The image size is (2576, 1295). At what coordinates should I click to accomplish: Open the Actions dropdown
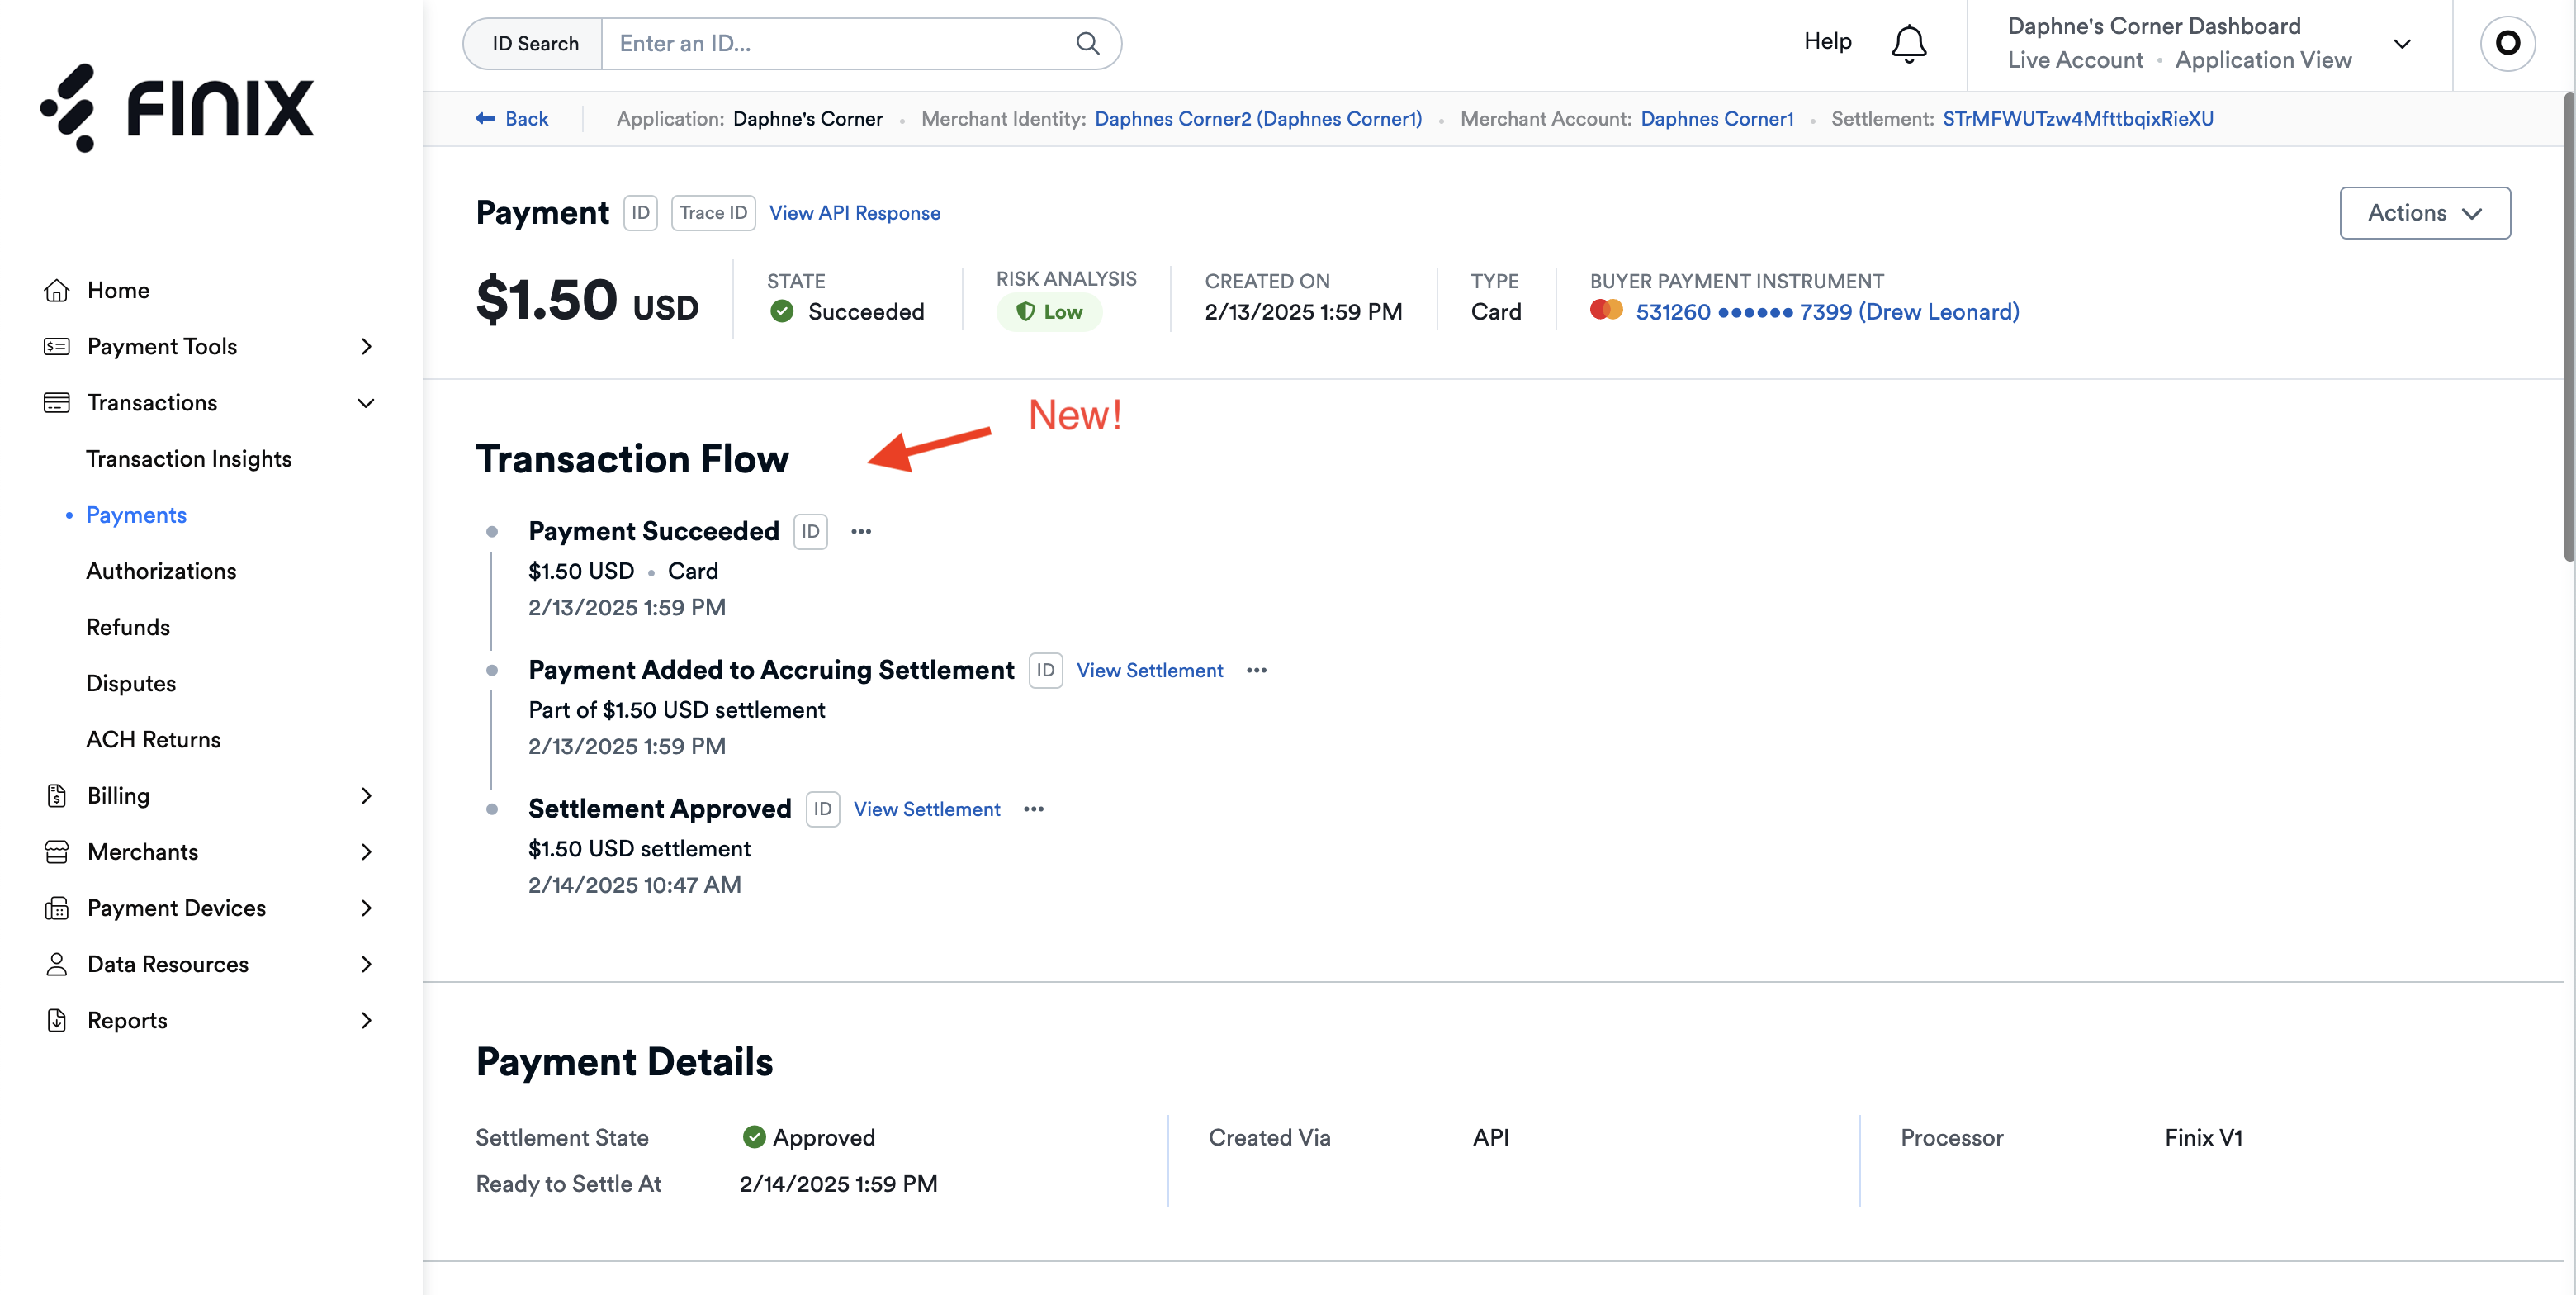pyautogui.click(x=2424, y=213)
